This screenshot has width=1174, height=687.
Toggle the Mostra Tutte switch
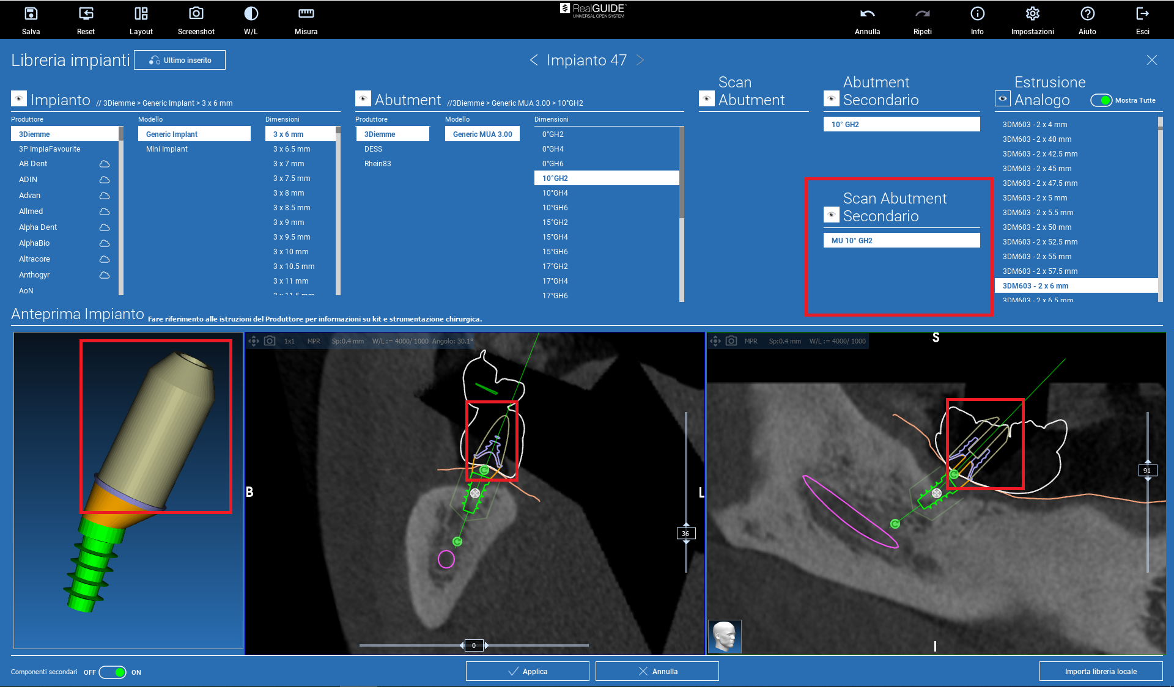(1101, 100)
